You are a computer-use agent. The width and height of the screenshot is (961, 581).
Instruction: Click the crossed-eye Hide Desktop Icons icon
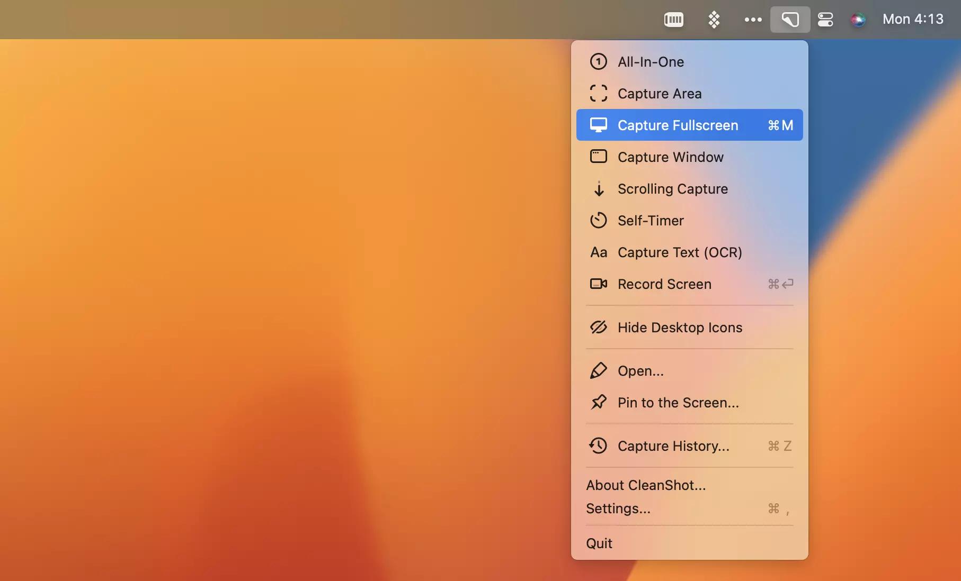(599, 328)
